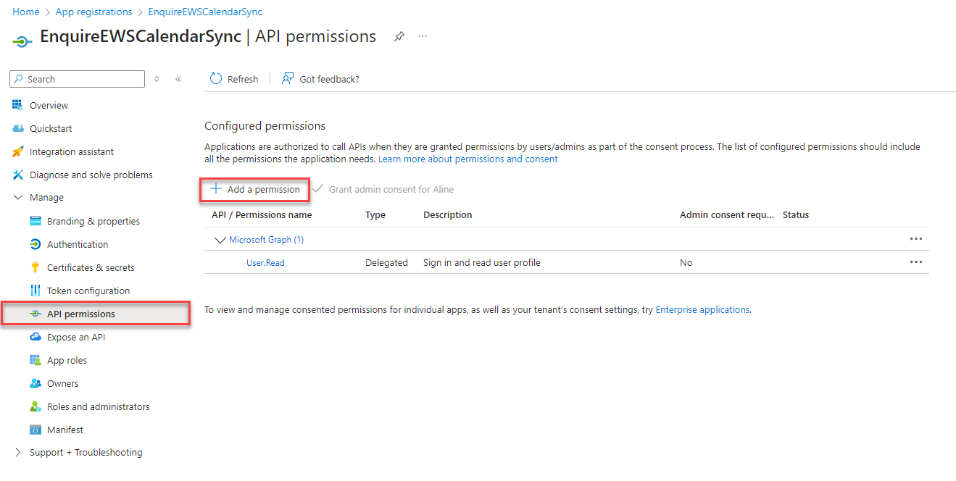Expand Support + Troubleshooting section

click(x=18, y=452)
